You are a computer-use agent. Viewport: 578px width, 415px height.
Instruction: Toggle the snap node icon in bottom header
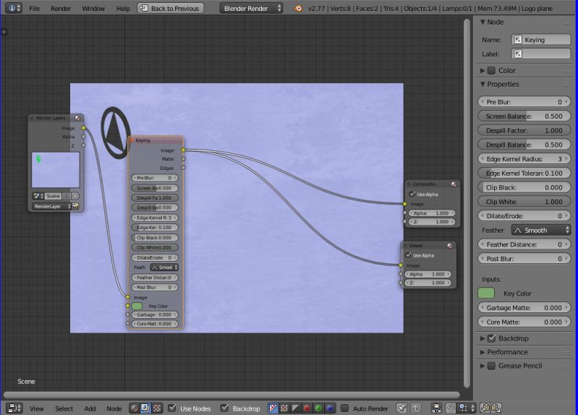pos(450,408)
